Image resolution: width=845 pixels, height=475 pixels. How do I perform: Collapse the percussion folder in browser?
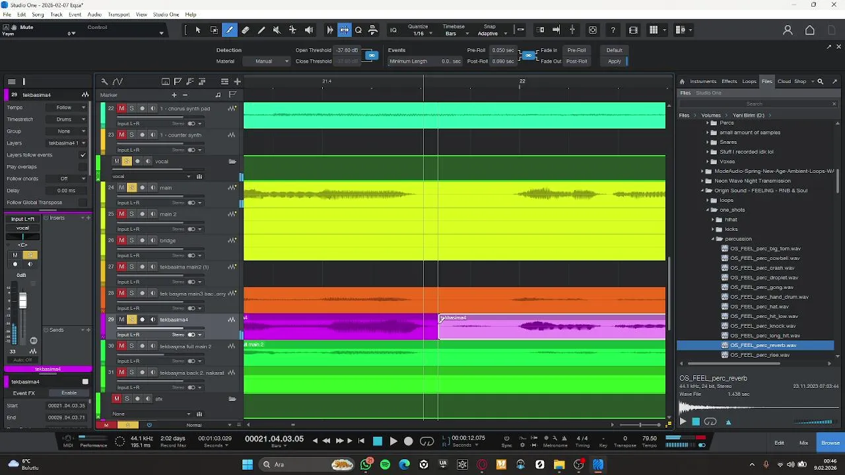(713, 239)
